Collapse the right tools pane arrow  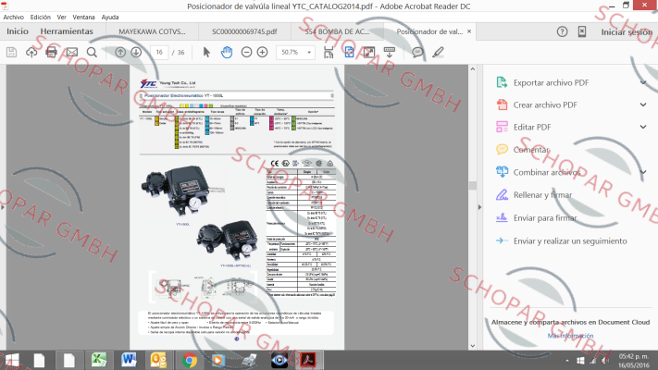pos(479,207)
